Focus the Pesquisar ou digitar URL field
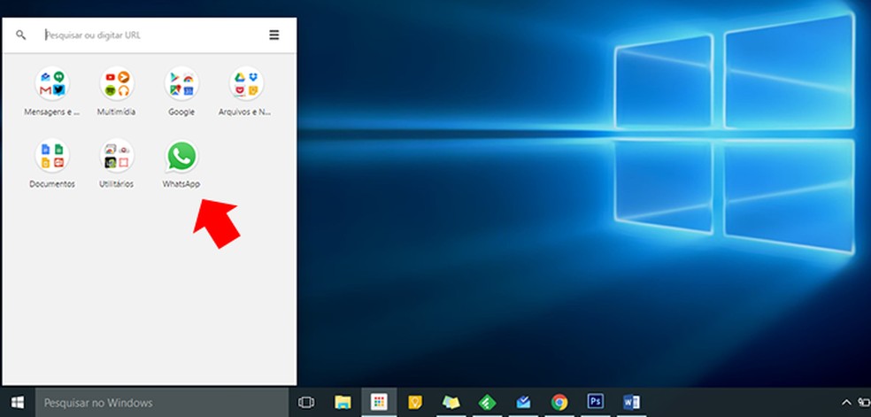The height and width of the screenshot is (417, 871). pyautogui.click(x=150, y=35)
